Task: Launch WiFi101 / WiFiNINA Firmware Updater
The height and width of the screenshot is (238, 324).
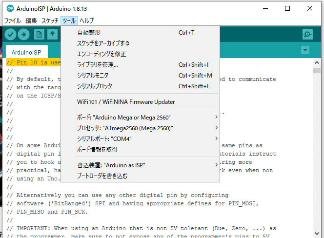Action: (x=141, y=101)
